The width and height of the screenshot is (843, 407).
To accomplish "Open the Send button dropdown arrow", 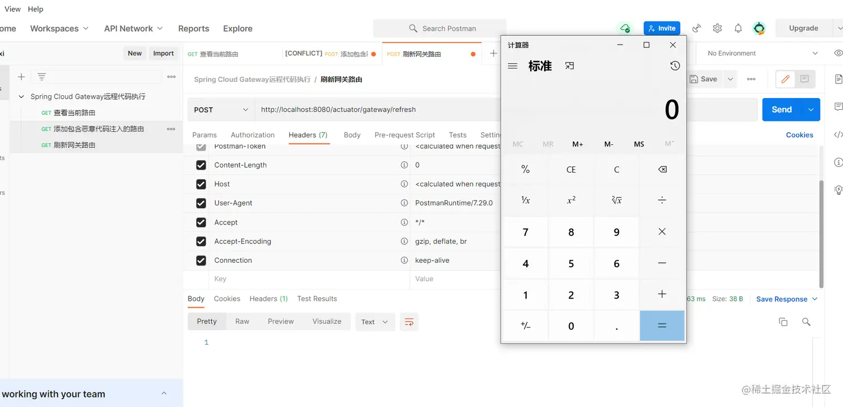I will 811,110.
